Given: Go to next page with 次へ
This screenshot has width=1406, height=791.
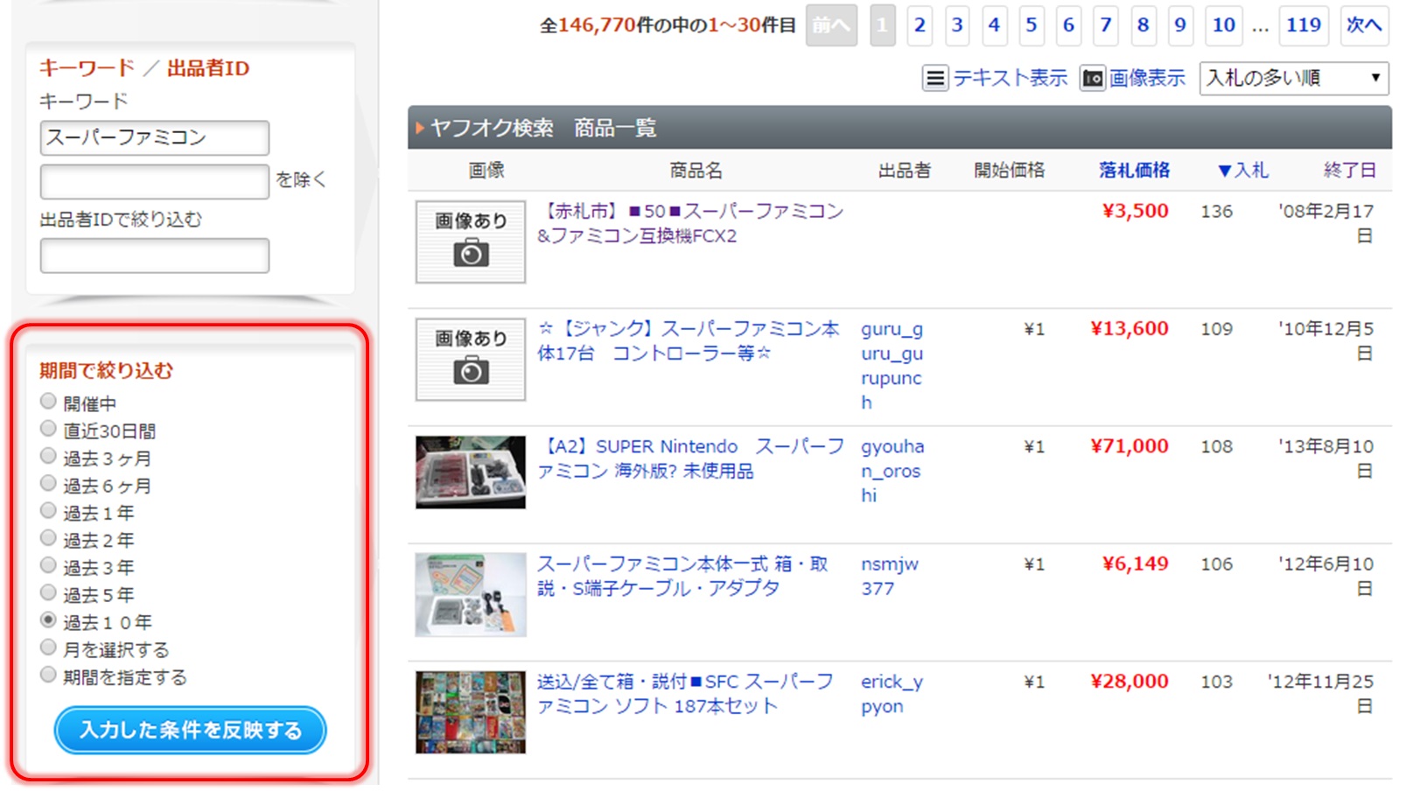Looking at the screenshot, I should (1363, 25).
